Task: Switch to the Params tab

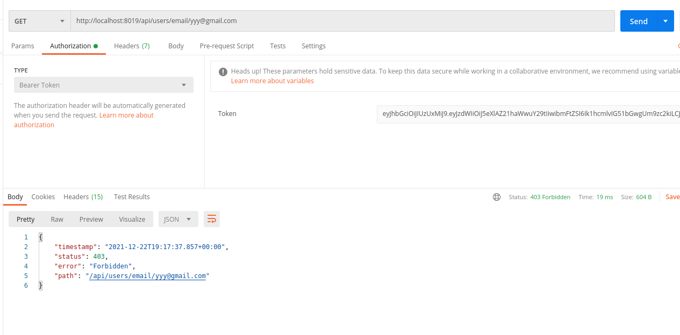Action: click(x=23, y=46)
